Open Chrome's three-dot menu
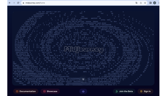Image resolution: width=167 pixels, height=96 pixels. [159, 3]
